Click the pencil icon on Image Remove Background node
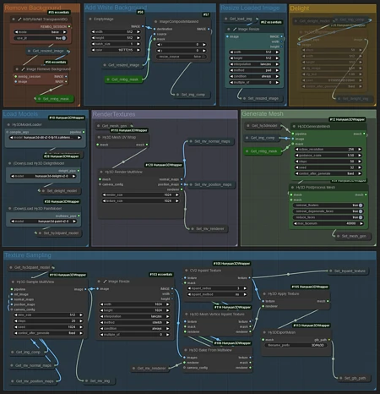The width and height of the screenshot is (380, 394). [x=23, y=69]
